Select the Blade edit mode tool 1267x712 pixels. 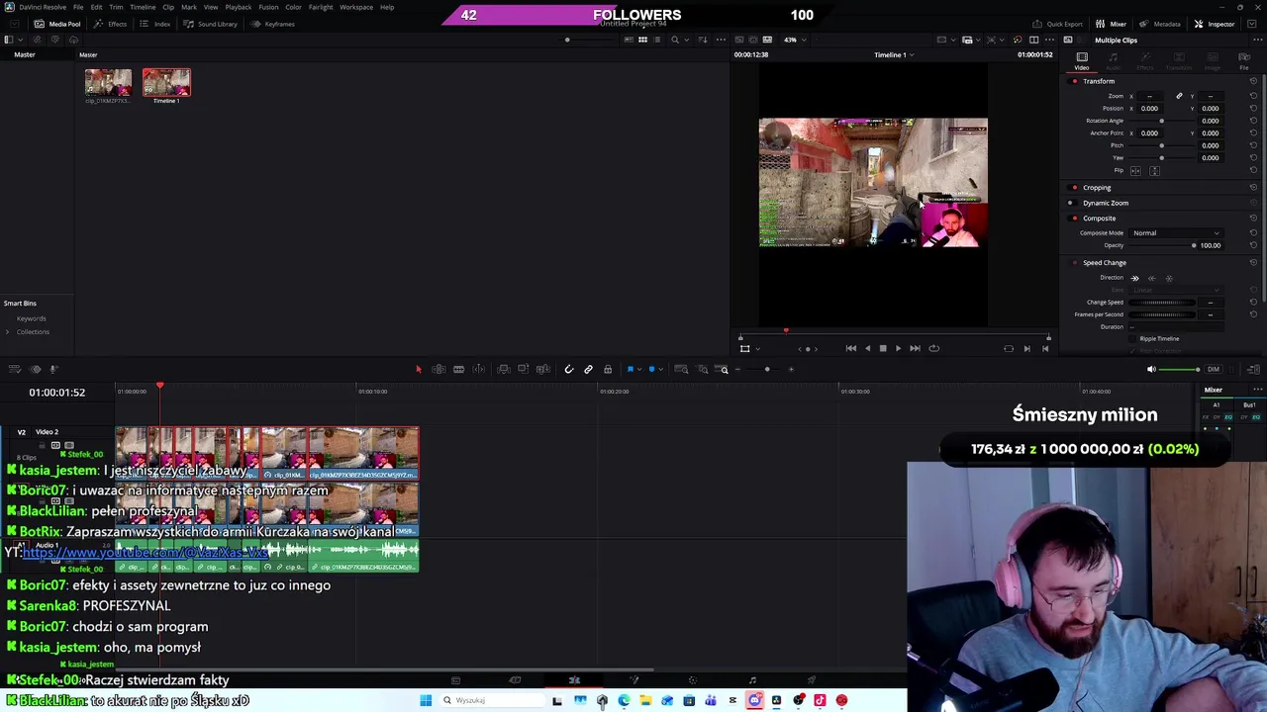[x=479, y=369]
